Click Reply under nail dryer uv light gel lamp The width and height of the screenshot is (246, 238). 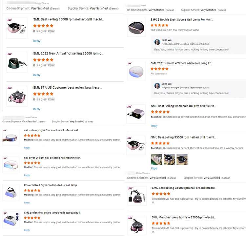click(27, 175)
